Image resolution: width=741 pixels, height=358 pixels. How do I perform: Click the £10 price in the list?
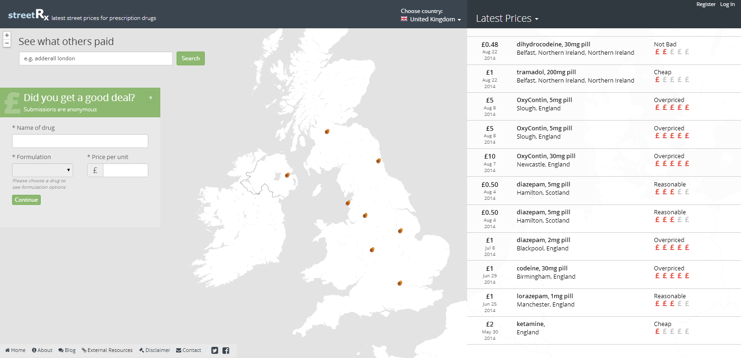[490, 156]
